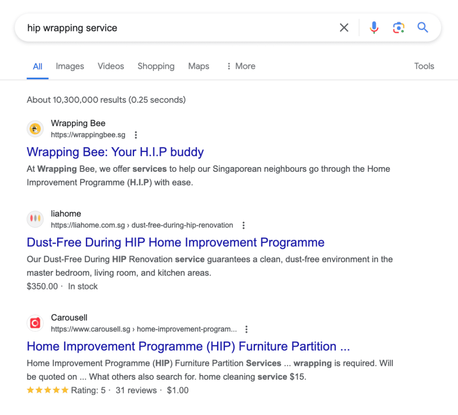458x415 pixels.
Task: Open 'Wrapping Bee: Your H.I.P buddy' link
Action: pyautogui.click(x=115, y=152)
